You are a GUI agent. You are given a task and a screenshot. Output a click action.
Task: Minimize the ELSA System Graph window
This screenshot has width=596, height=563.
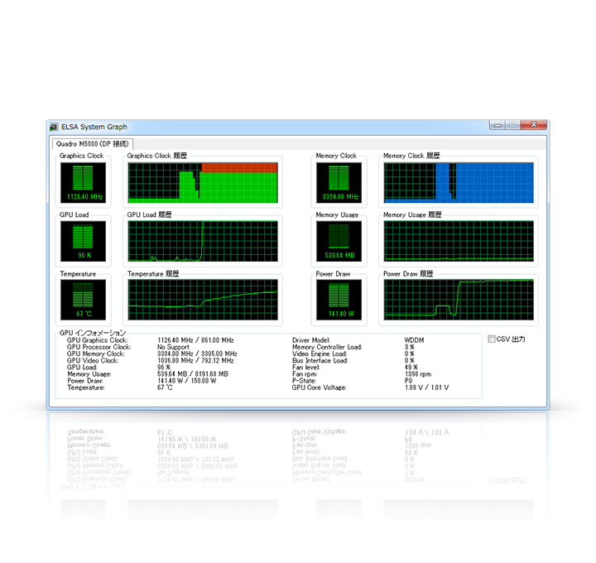pos(497,125)
